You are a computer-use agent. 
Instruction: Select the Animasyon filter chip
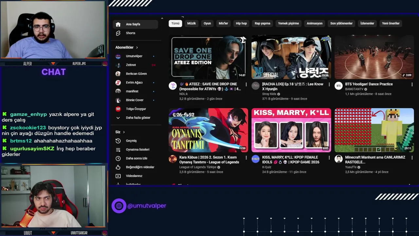pos(315,23)
